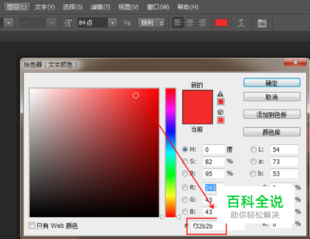Image resolution: width=310 pixels, height=239 pixels.
Task: Open the font size dropdown arrow
Action: click(x=113, y=23)
